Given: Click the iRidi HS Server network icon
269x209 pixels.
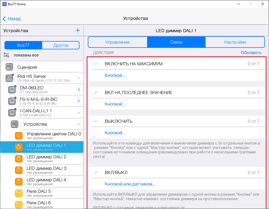Looking at the screenshot, I should coord(9,78).
